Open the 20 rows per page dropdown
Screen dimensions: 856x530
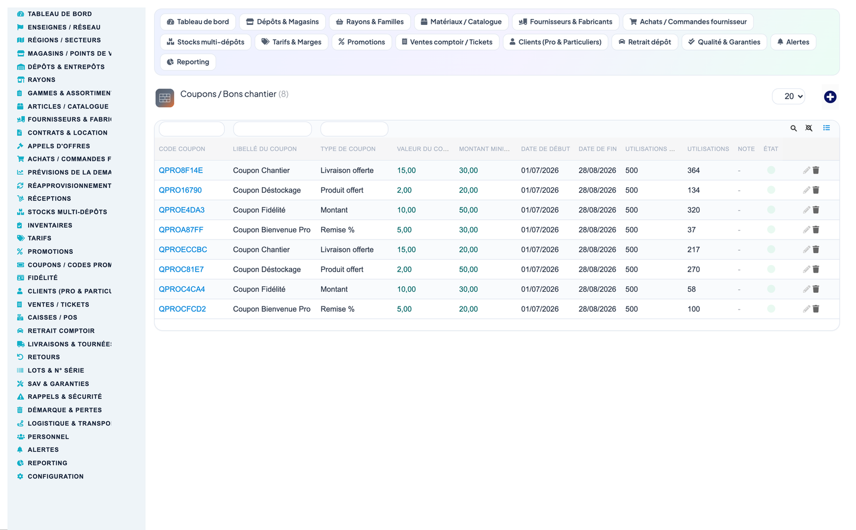pyautogui.click(x=788, y=96)
